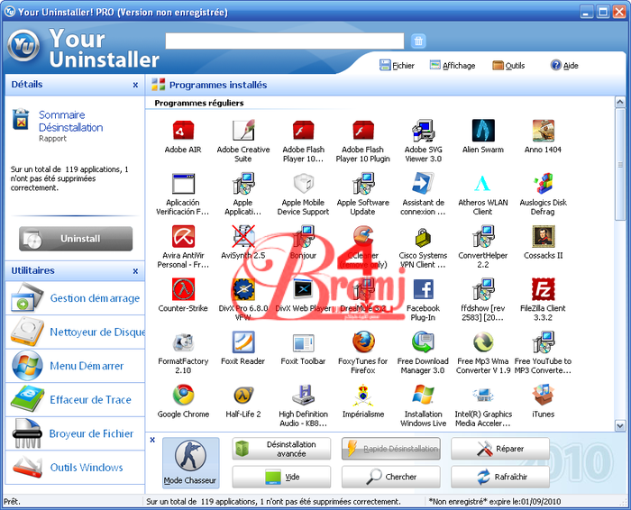The height and width of the screenshot is (510, 631).
Task: Select Adobe SVG Viewer 3.0 icon
Action: coord(423,132)
